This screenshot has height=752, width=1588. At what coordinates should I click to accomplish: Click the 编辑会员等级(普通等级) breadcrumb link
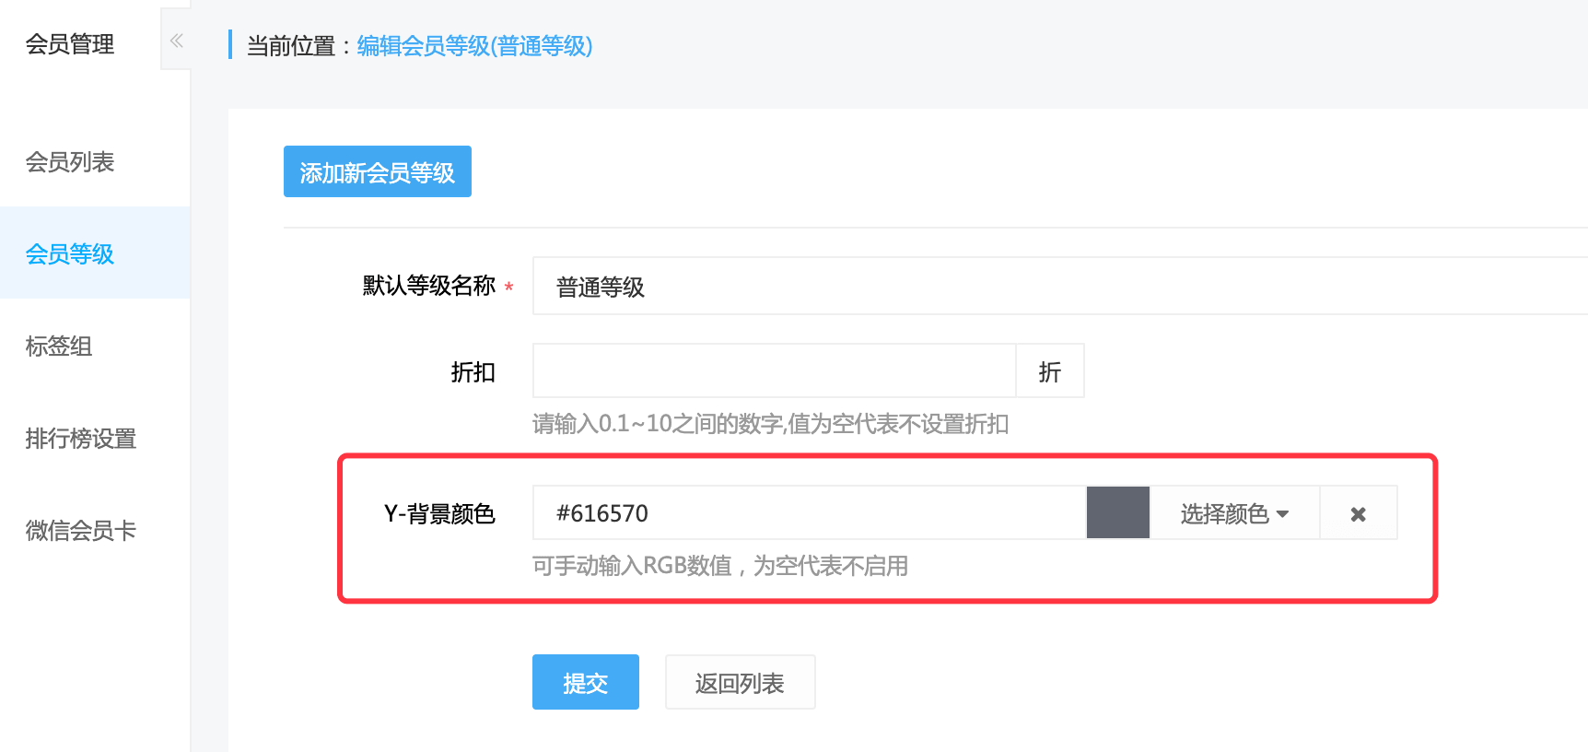tap(474, 45)
